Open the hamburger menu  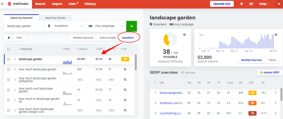[x=2, y=4]
